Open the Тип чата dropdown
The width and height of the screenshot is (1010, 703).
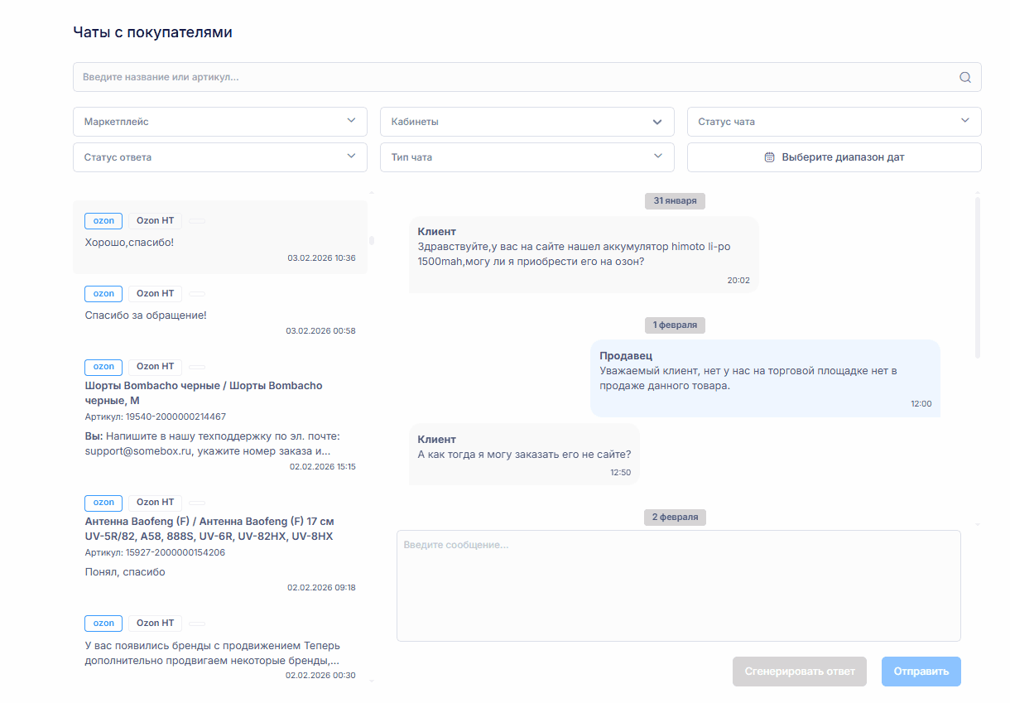527,157
